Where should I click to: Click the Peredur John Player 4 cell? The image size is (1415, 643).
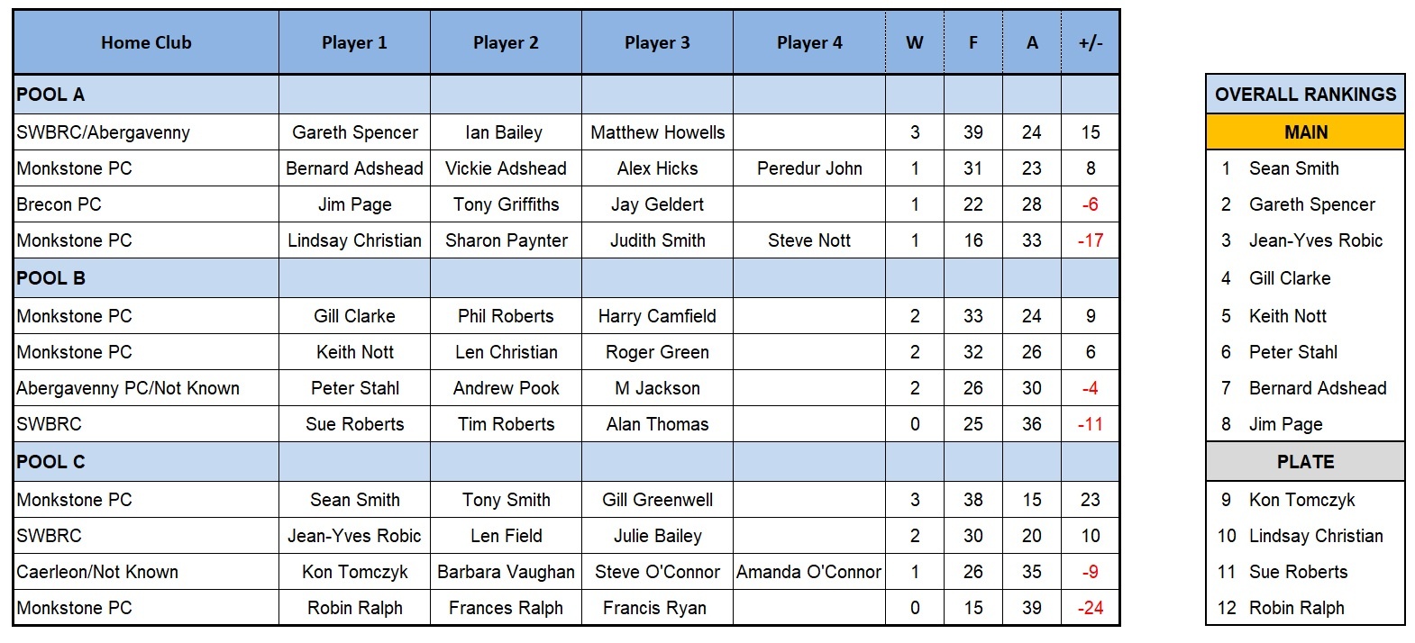(x=809, y=168)
